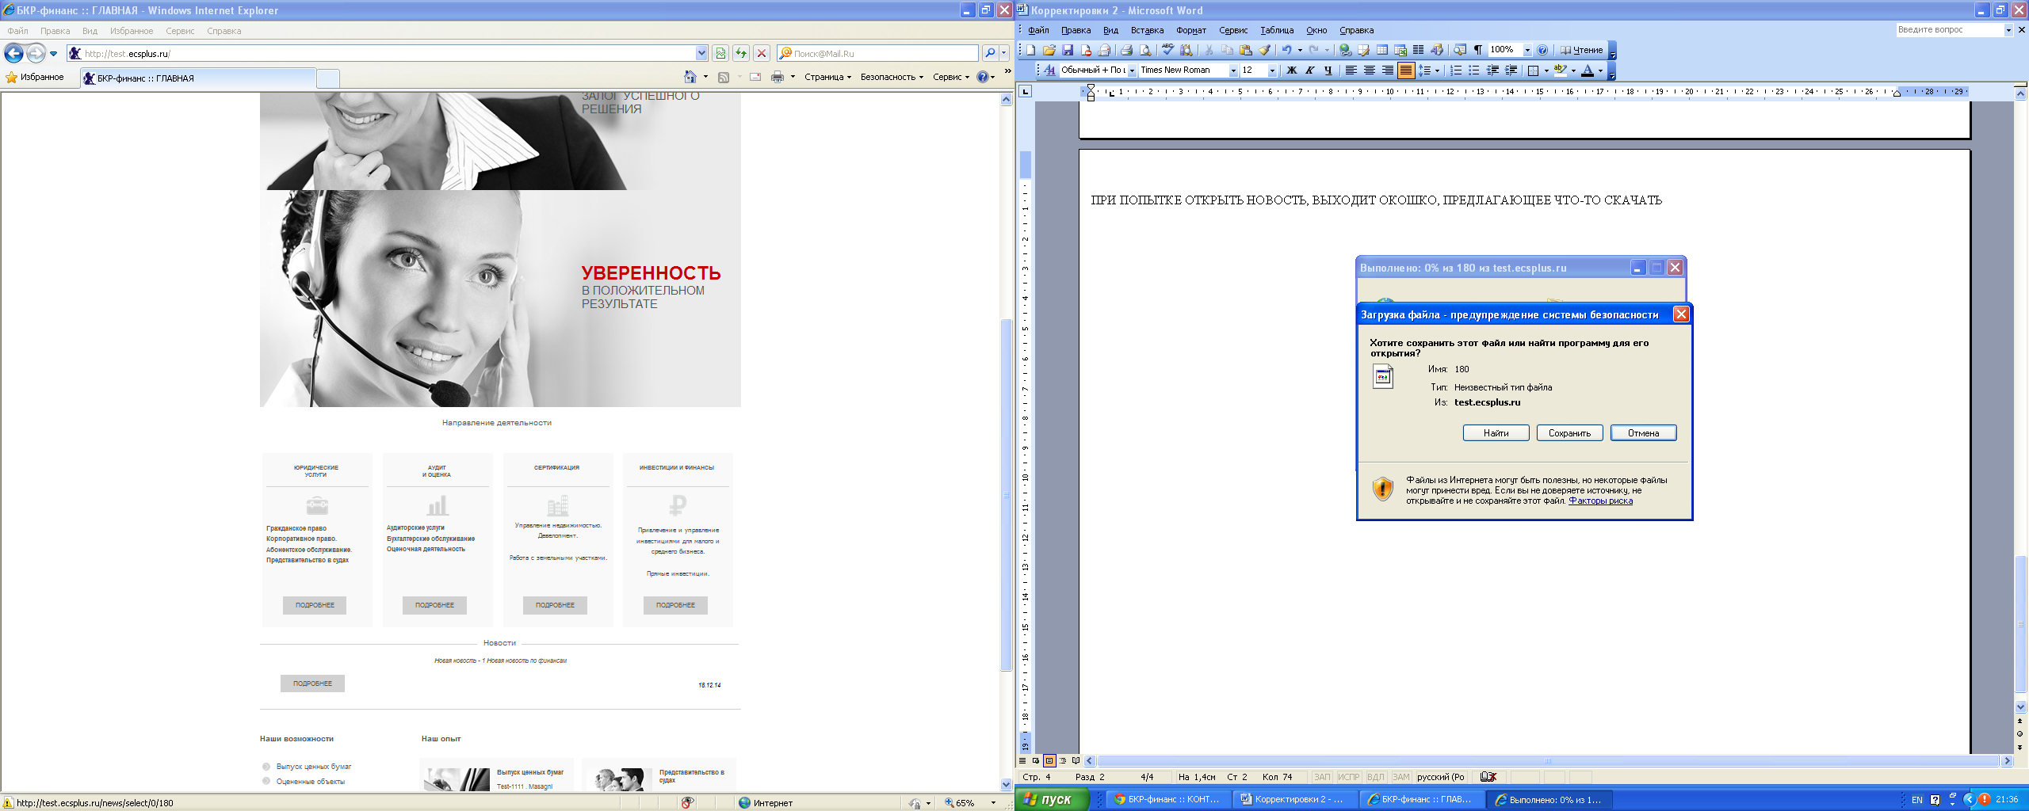
Task: Expand IE address bar dropdown
Action: tap(701, 53)
